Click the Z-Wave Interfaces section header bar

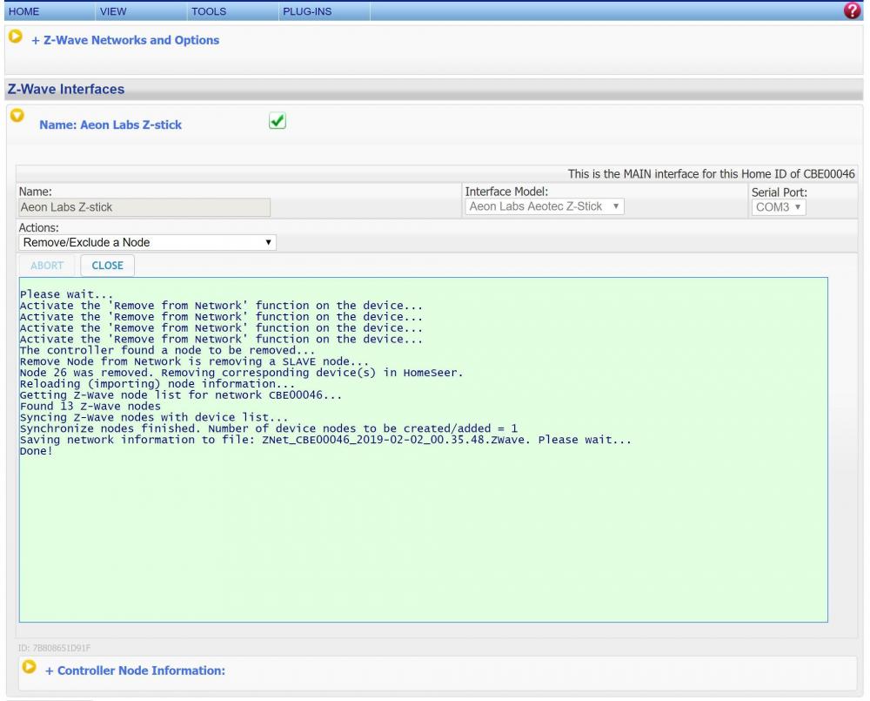coord(435,90)
